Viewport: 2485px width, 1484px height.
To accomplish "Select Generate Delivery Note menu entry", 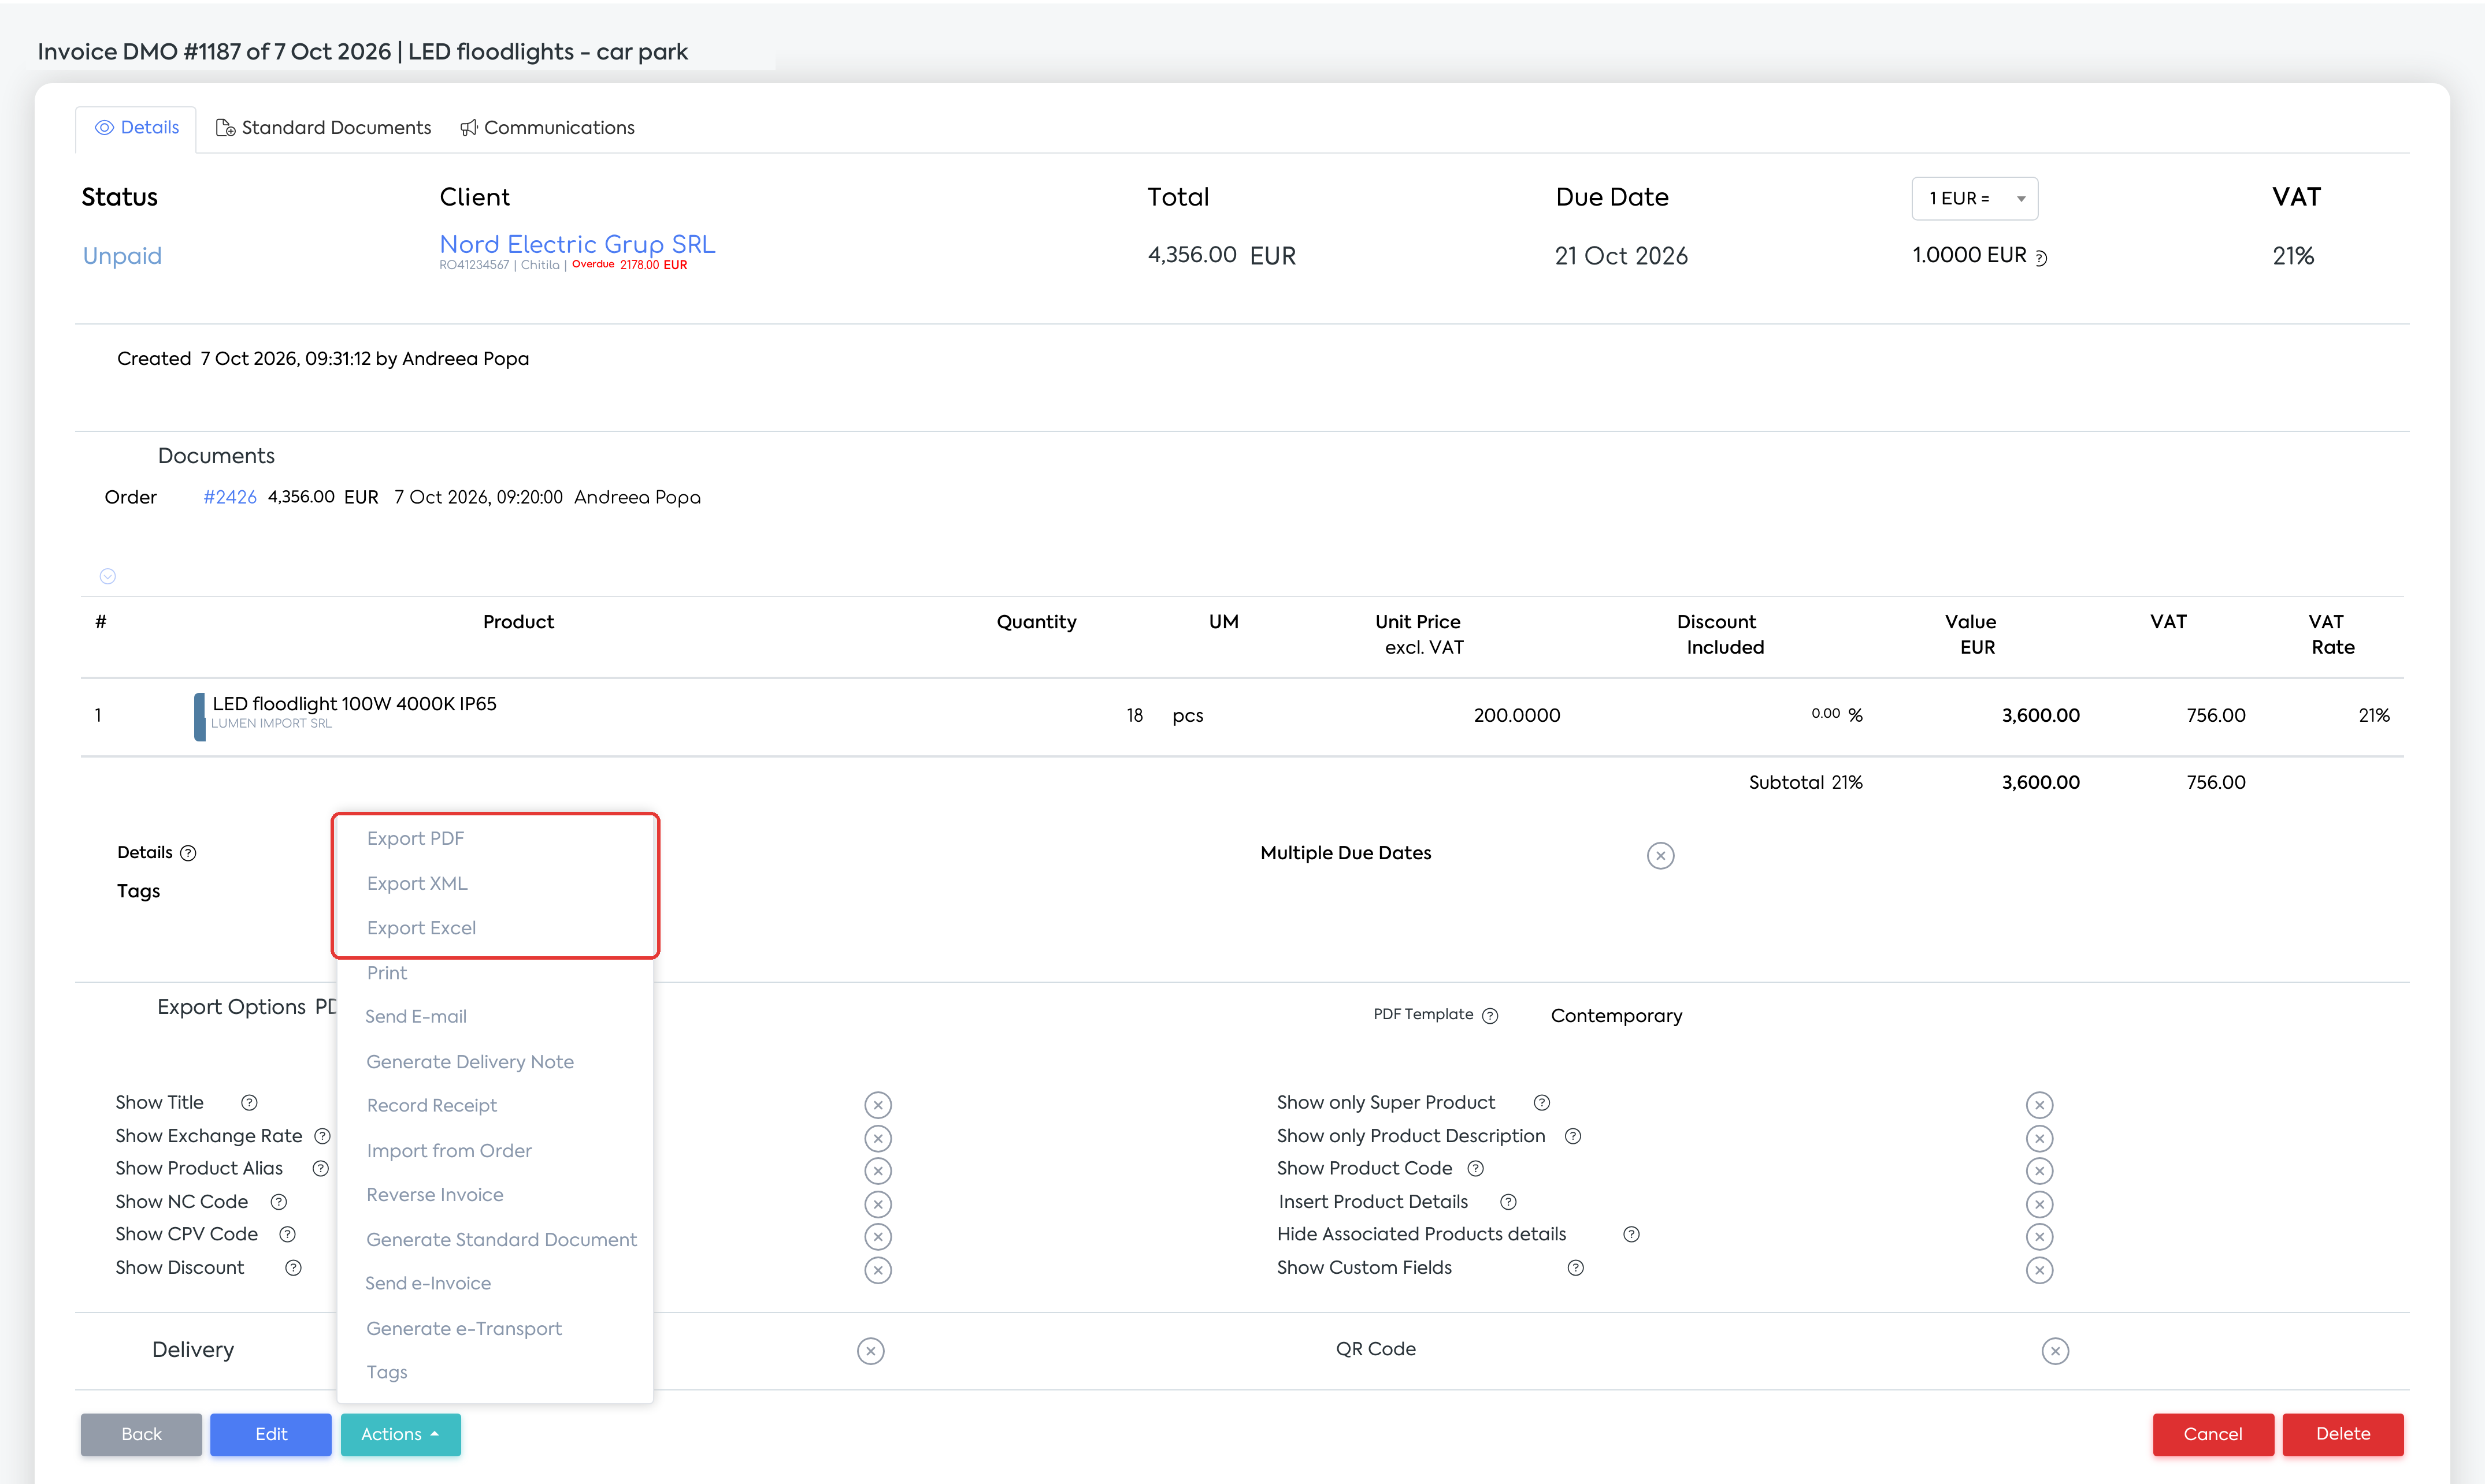I will pyautogui.click(x=470, y=1062).
